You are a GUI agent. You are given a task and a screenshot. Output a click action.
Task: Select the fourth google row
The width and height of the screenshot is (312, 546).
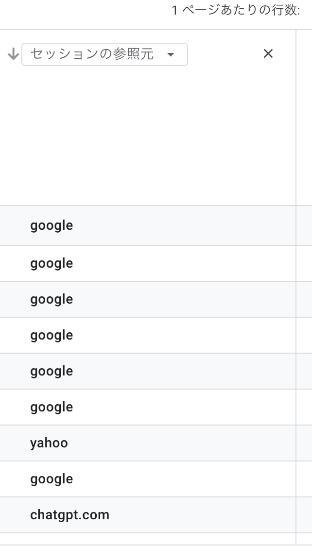(x=148, y=335)
